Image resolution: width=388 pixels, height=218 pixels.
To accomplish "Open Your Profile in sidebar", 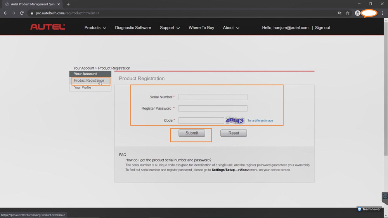I will [x=82, y=88].
